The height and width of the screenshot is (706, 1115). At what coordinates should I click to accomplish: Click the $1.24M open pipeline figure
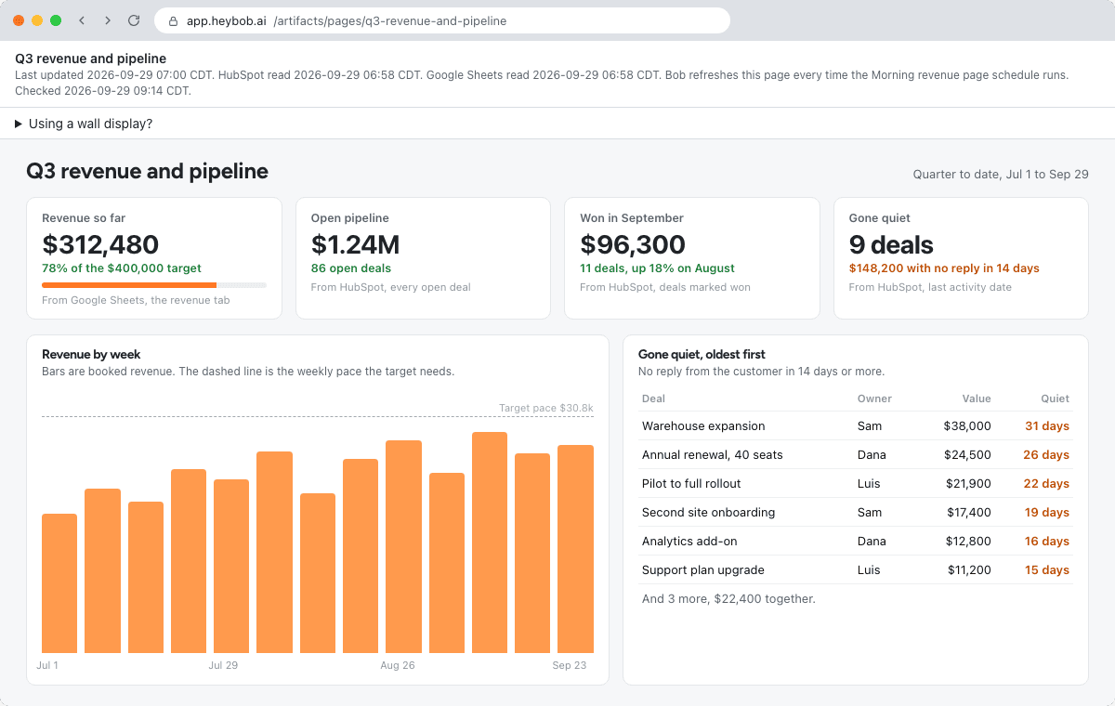[x=356, y=244]
